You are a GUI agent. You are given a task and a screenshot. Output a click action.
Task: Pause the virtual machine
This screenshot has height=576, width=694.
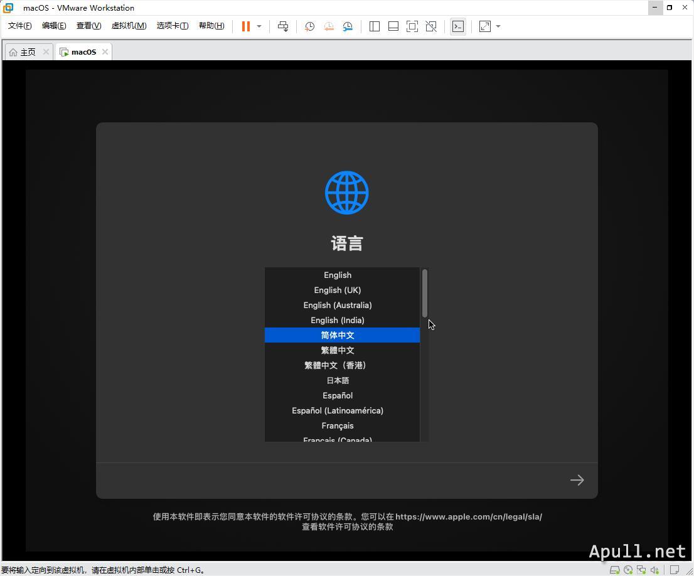tap(245, 26)
